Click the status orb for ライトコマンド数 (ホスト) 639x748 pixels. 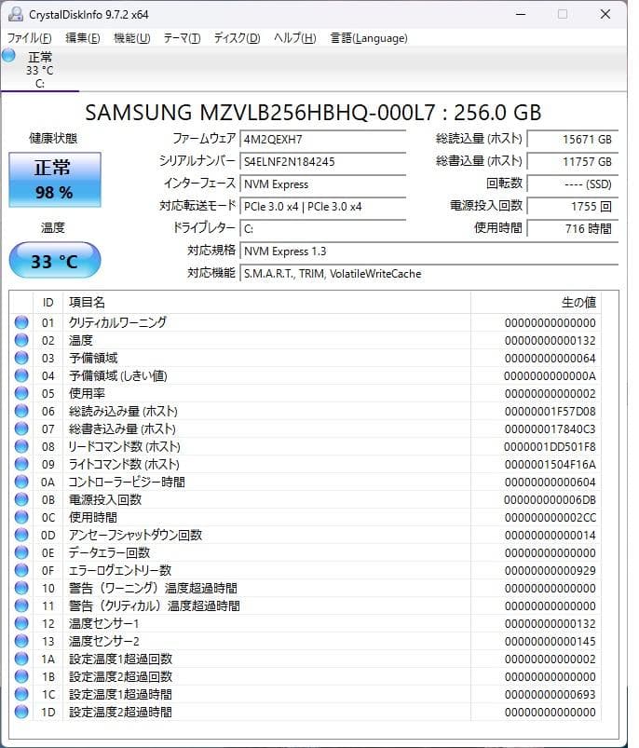pos(21,464)
